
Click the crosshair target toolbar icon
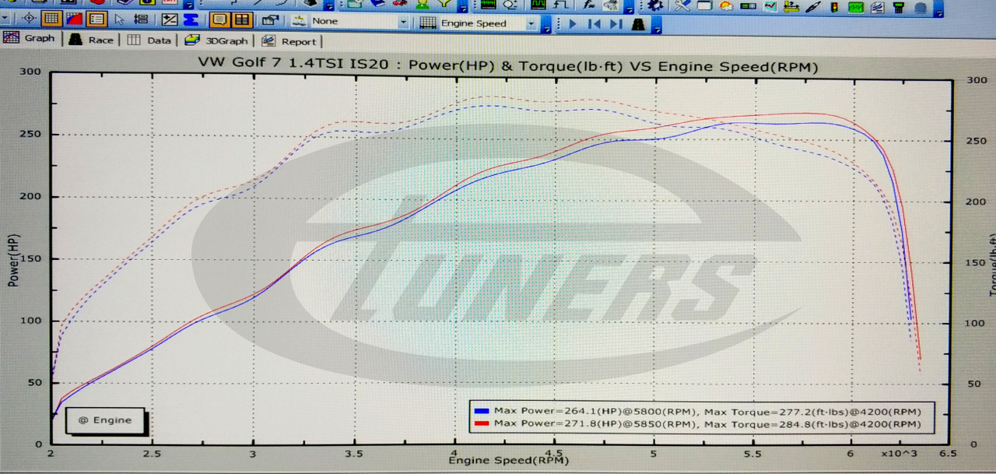point(29,19)
